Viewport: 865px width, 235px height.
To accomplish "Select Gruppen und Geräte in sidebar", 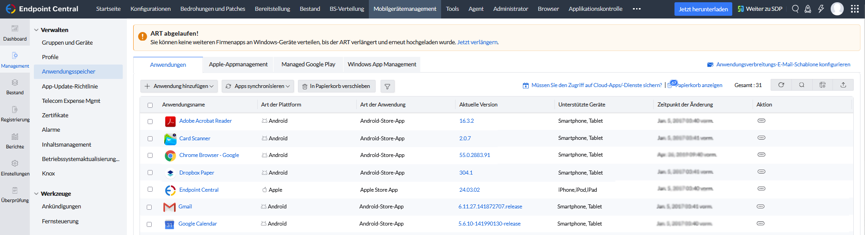I will click(x=67, y=43).
